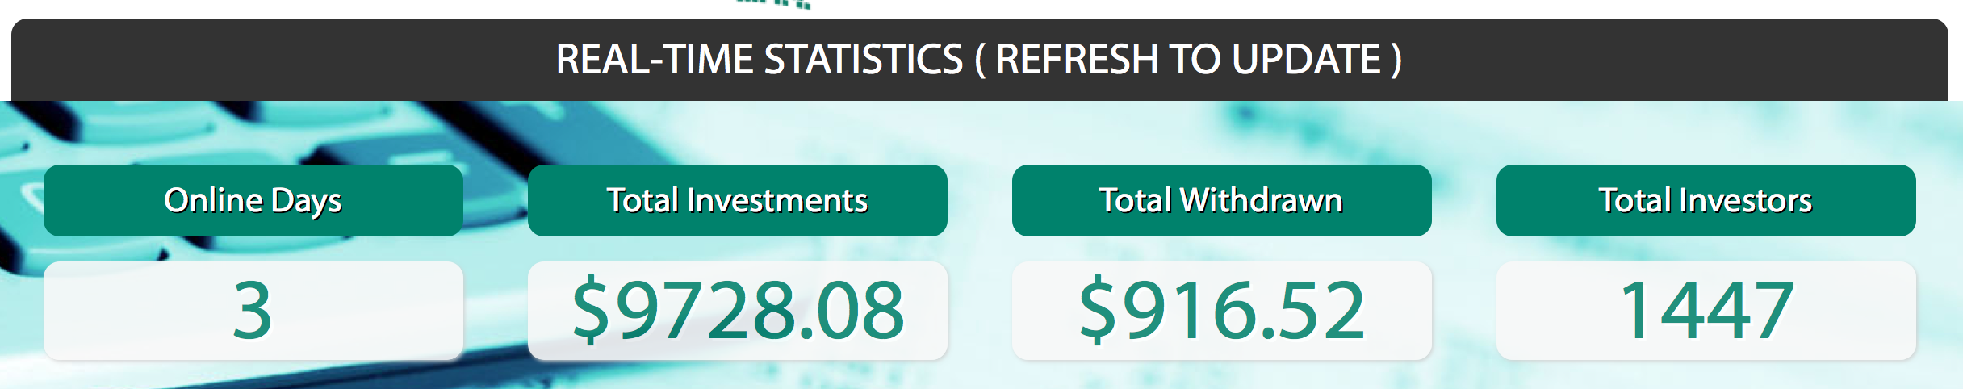1963x389 pixels.
Task: Click the word STATISTICS in header
Action: coord(863,60)
